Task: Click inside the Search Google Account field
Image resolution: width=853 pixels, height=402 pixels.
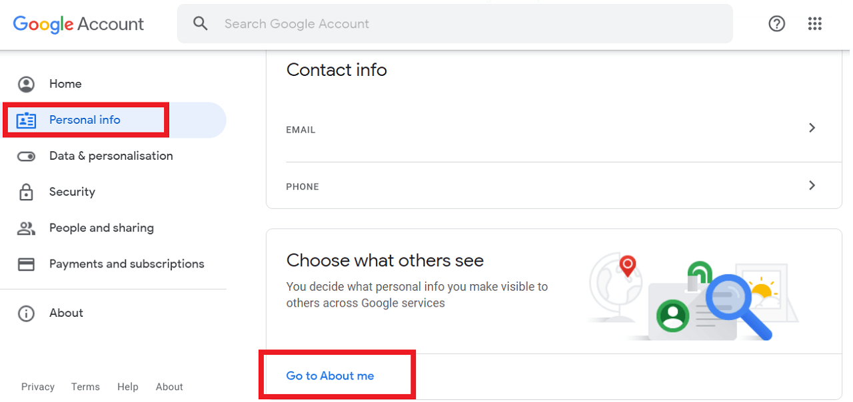Action: click(400, 23)
